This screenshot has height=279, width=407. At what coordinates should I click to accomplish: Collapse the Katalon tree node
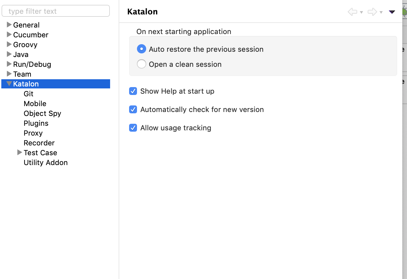click(9, 84)
